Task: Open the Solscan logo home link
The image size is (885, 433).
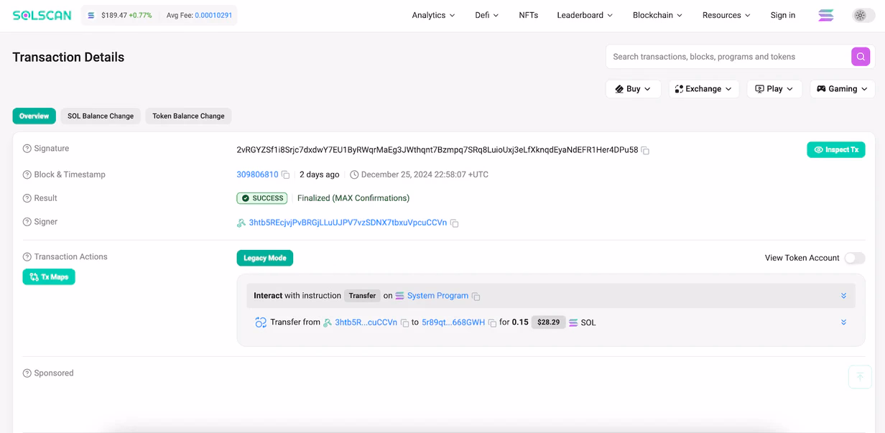Action: [x=42, y=15]
